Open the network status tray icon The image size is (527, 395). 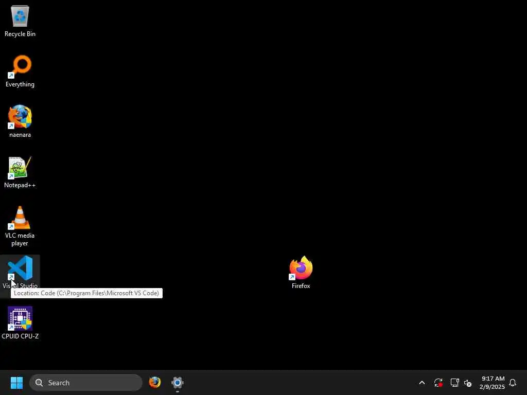coord(454,383)
